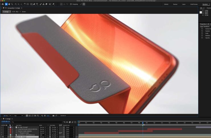
Task: Switch to the Default workspace
Action: (166, 4)
